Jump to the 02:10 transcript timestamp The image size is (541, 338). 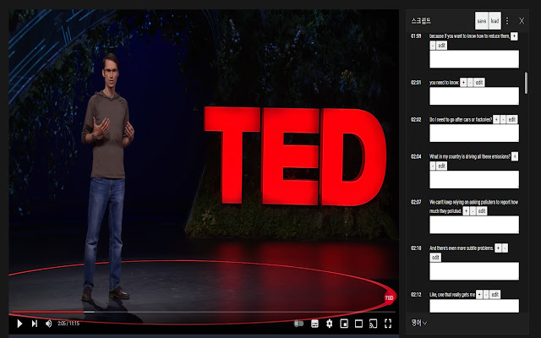tap(416, 248)
